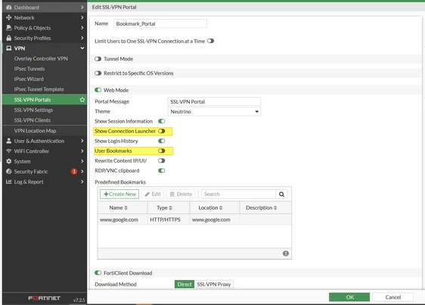425x305 pixels.
Task: Expand Security Profiles chevron
Action: tap(82, 38)
